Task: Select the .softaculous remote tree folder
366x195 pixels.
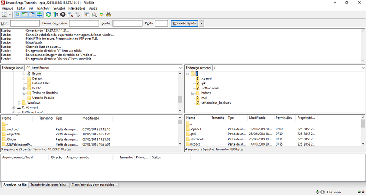Action: (210, 88)
